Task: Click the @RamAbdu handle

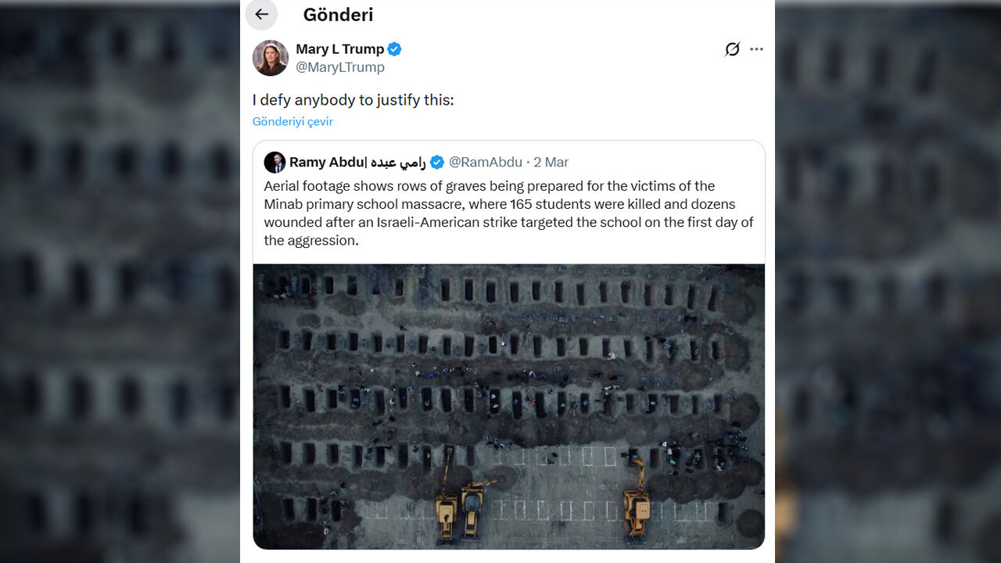Action: (485, 163)
